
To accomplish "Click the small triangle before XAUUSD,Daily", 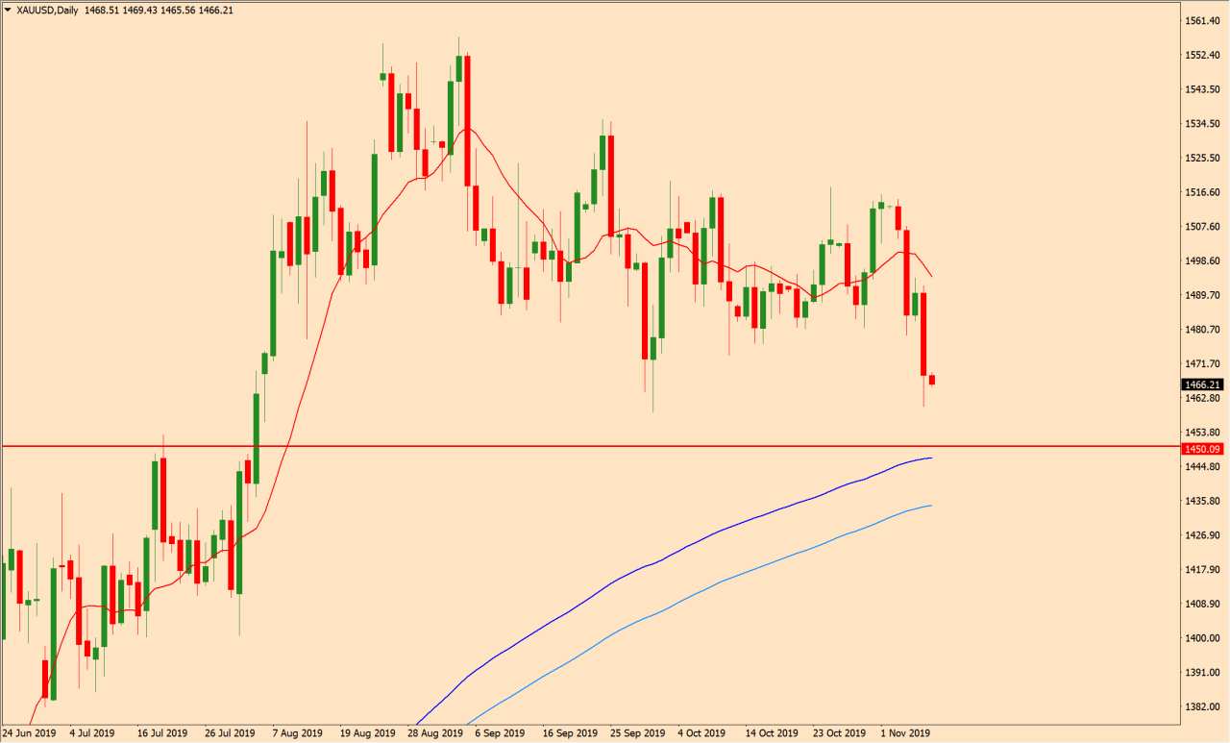I will coord(9,10).
